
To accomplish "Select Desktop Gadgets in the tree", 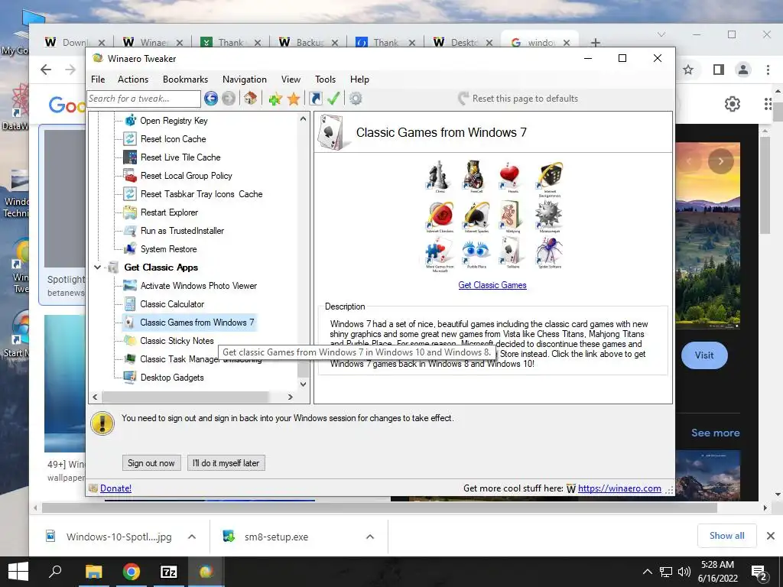I will pyautogui.click(x=172, y=378).
